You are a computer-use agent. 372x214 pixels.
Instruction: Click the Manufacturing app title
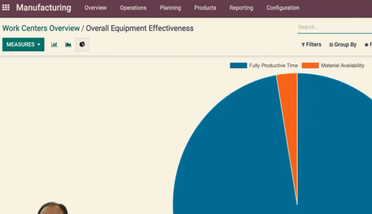point(44,8)
